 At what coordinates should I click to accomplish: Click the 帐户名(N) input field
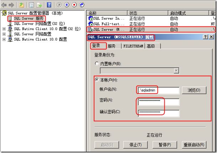(x=159, y=90)
